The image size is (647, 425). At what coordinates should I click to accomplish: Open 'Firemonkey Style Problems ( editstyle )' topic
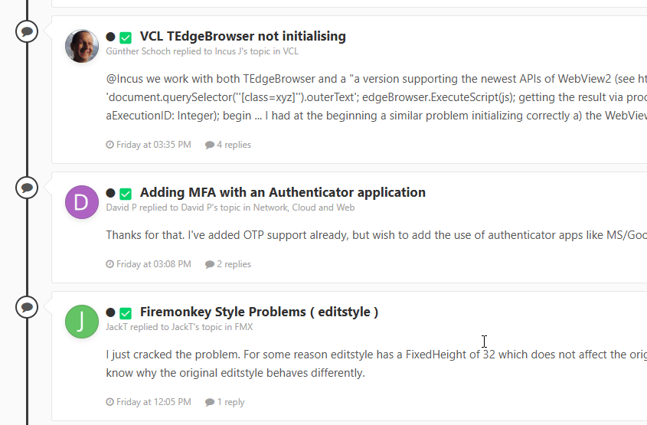pos(259,312)
